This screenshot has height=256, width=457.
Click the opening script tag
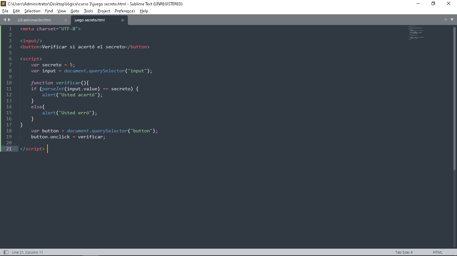31,59
